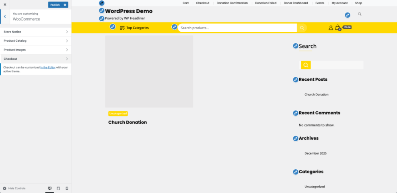The image size is (397, 193).
Task: Click Hide Controls at the bottom
Action: 14,189
